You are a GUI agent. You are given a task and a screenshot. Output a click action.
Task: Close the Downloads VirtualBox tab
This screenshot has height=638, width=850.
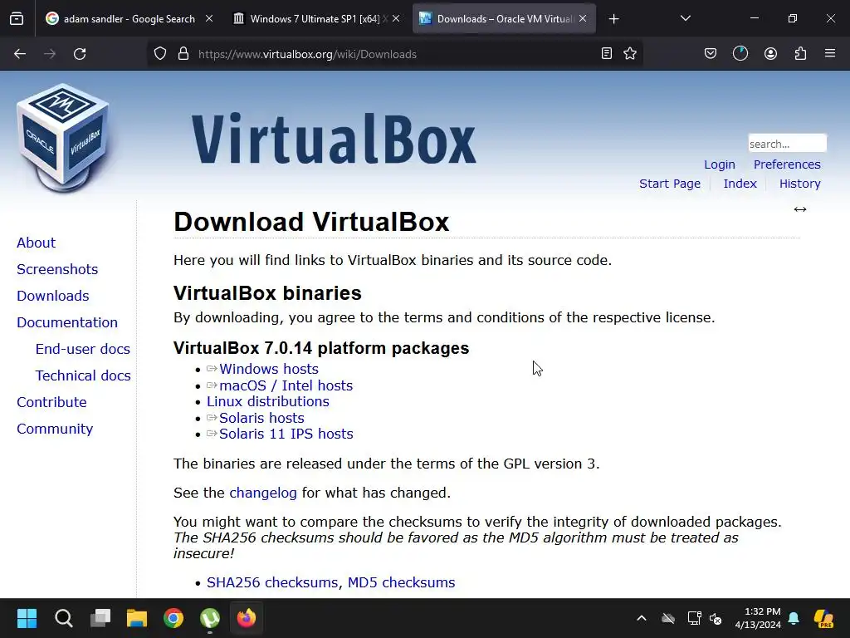pyautogui.click(x=583, y=18)
